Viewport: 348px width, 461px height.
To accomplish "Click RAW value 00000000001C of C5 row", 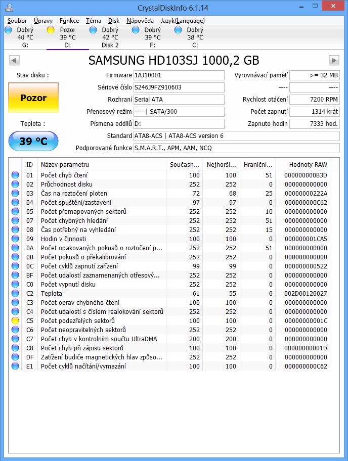I will pos(306,320).
